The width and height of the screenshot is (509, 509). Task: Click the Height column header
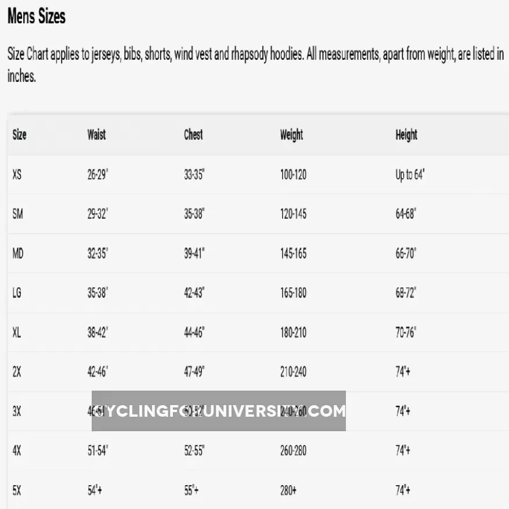click(406, 135)
